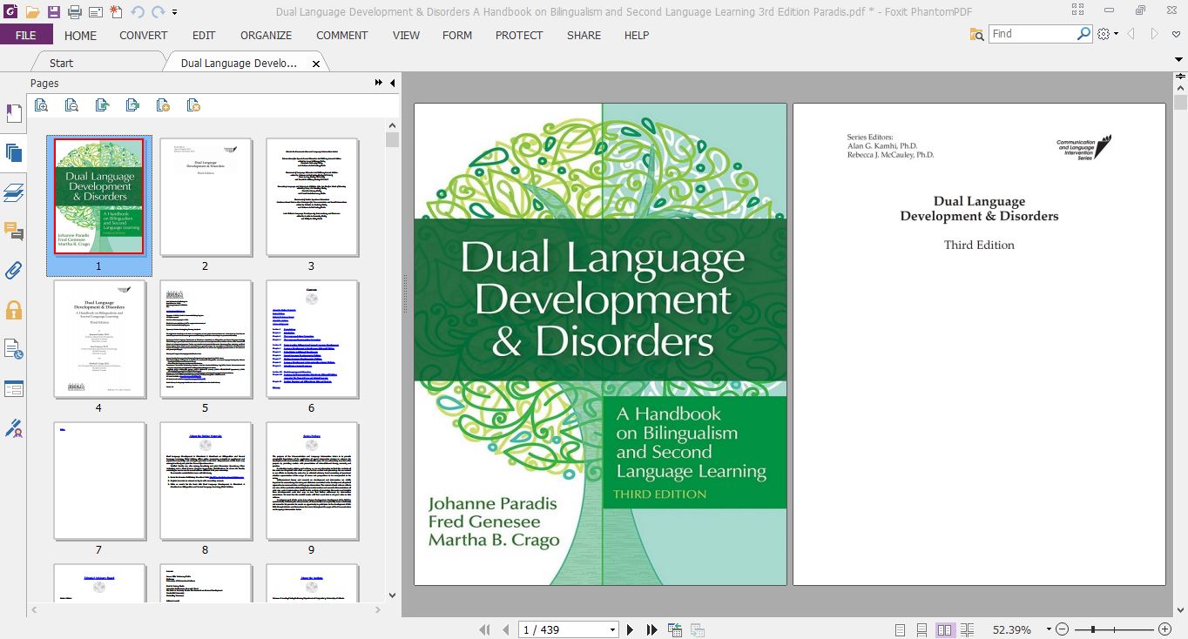
Task: Click the Open folder icon in quick access toolbar
Action: [32, 12]
